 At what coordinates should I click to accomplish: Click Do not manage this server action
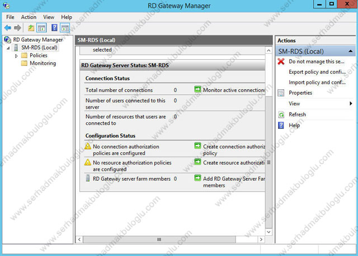click(x=317, y=61)
